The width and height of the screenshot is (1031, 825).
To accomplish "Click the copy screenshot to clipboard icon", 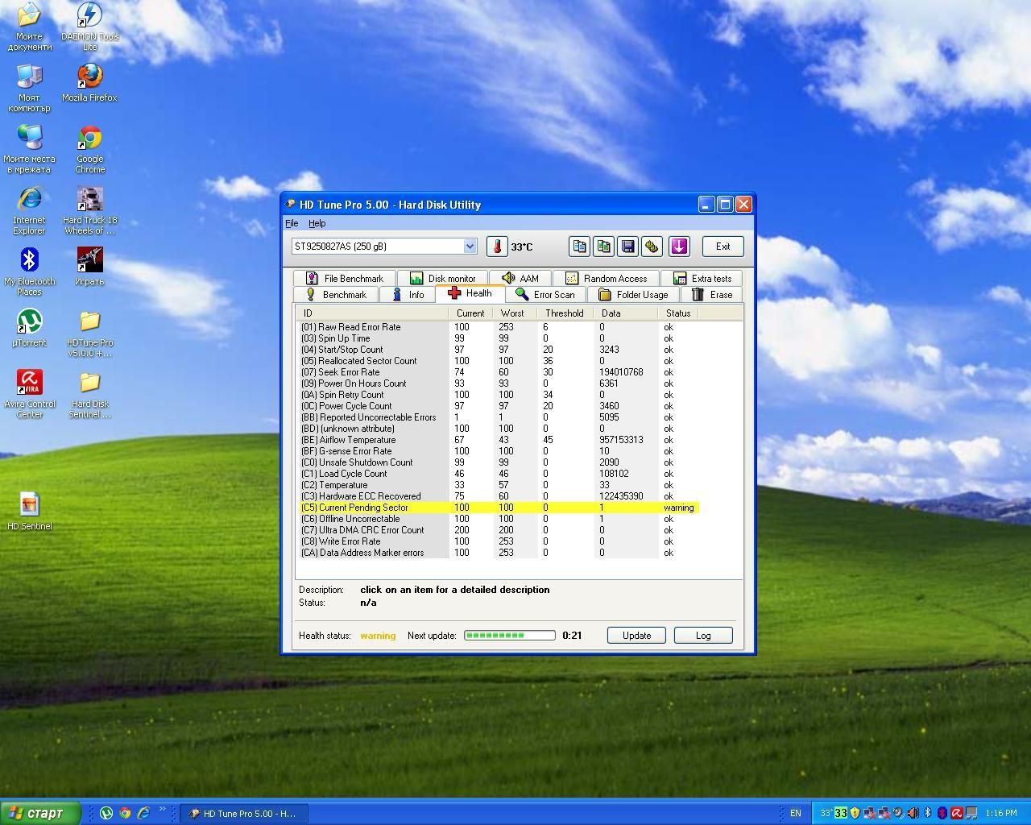I will 603,247.
